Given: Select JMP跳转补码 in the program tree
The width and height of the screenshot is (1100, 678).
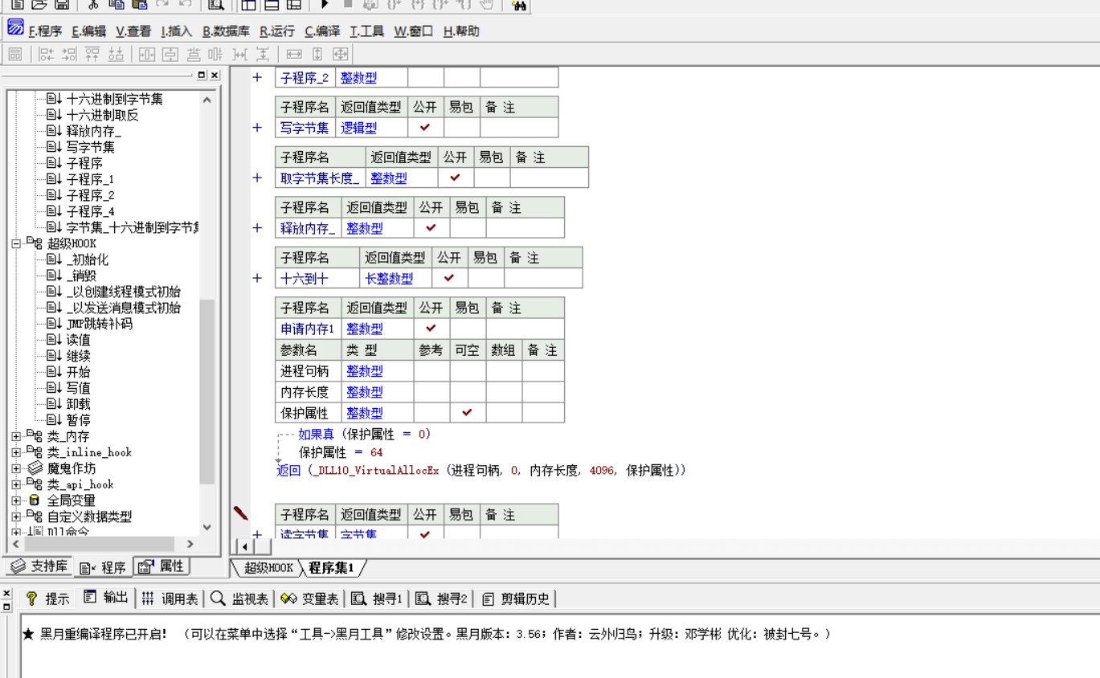Looking at the screenshot, I should (x=100, y=324).
